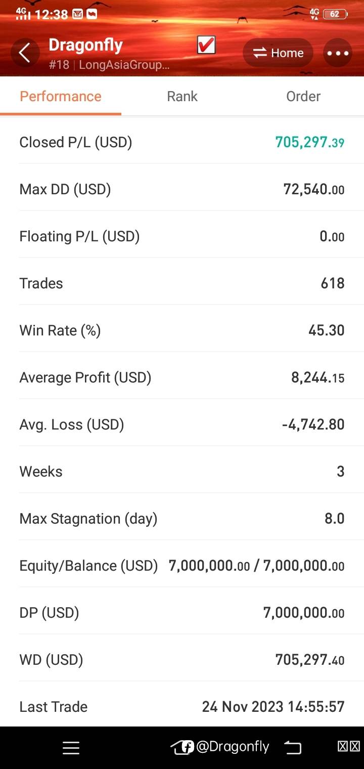Open the Order tab

tap(303, 96)
